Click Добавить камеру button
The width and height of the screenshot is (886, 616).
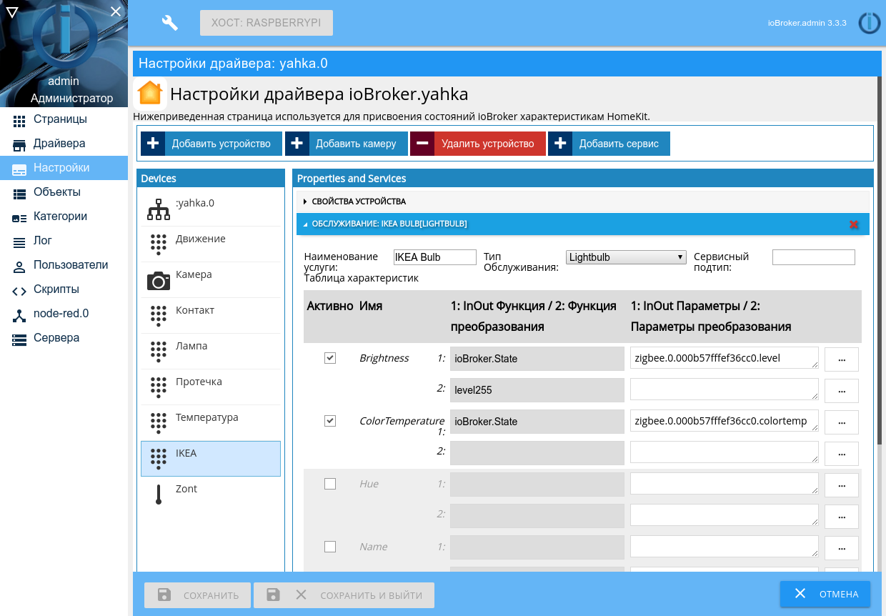click(x=347, y=144)
